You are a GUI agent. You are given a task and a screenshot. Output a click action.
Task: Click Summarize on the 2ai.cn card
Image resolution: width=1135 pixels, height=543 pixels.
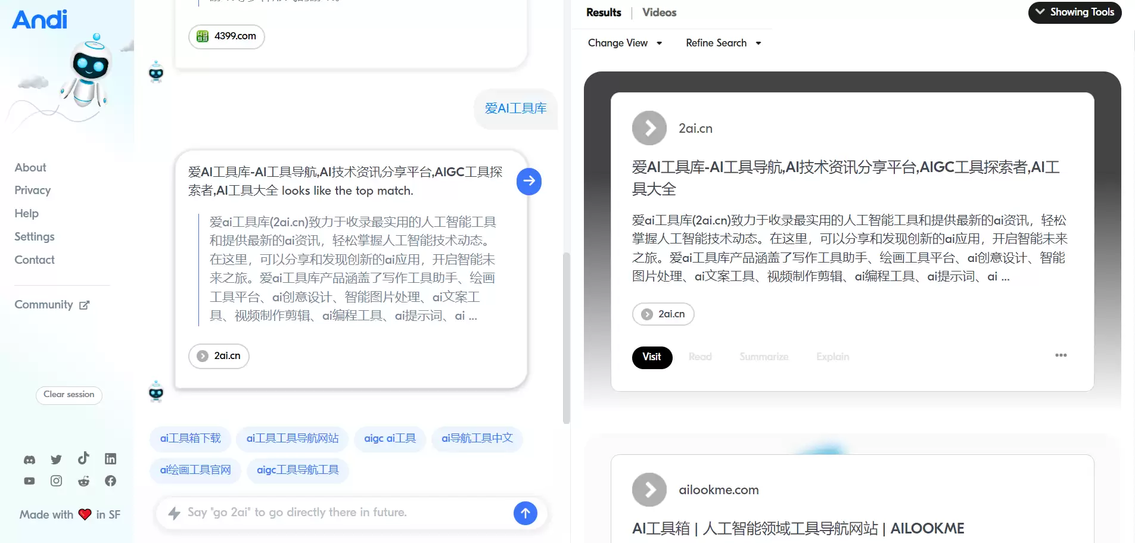click(x=764, y=357)
